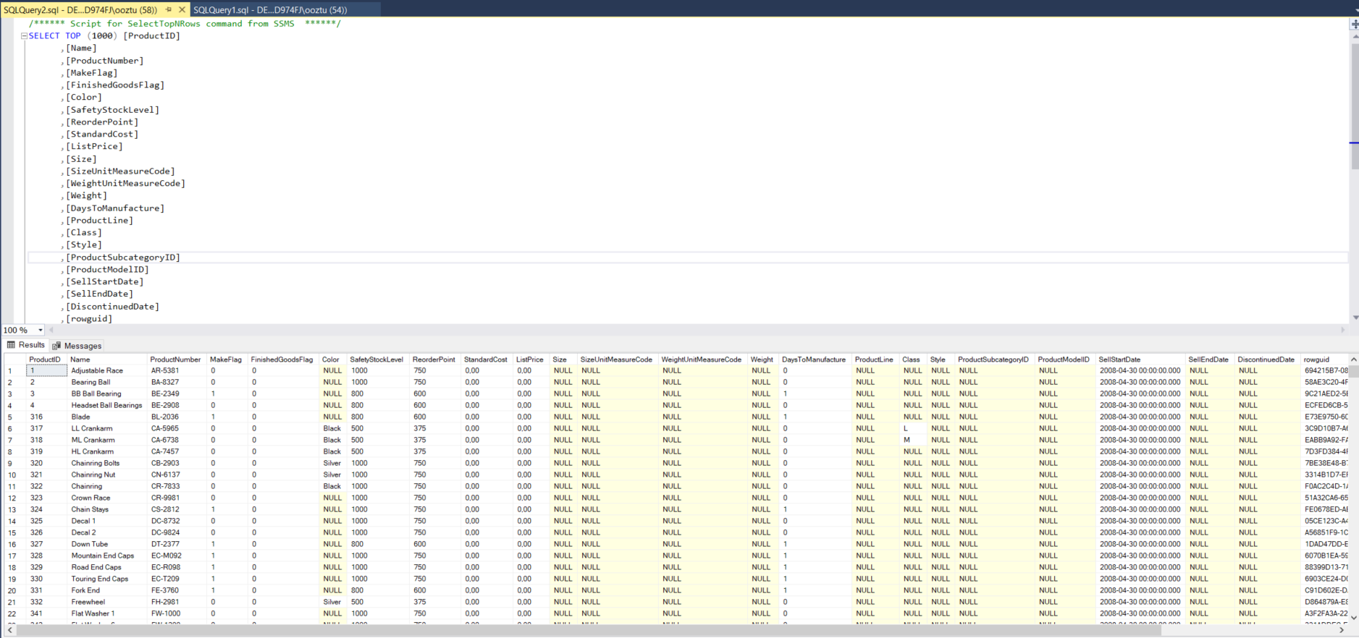Click the results right scroll arrow
Image resolution: width=1359 pixels, height=638 pixels.
1341,630
